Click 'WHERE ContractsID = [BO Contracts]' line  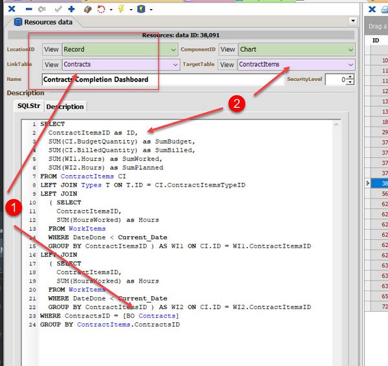tap(109, 316)
